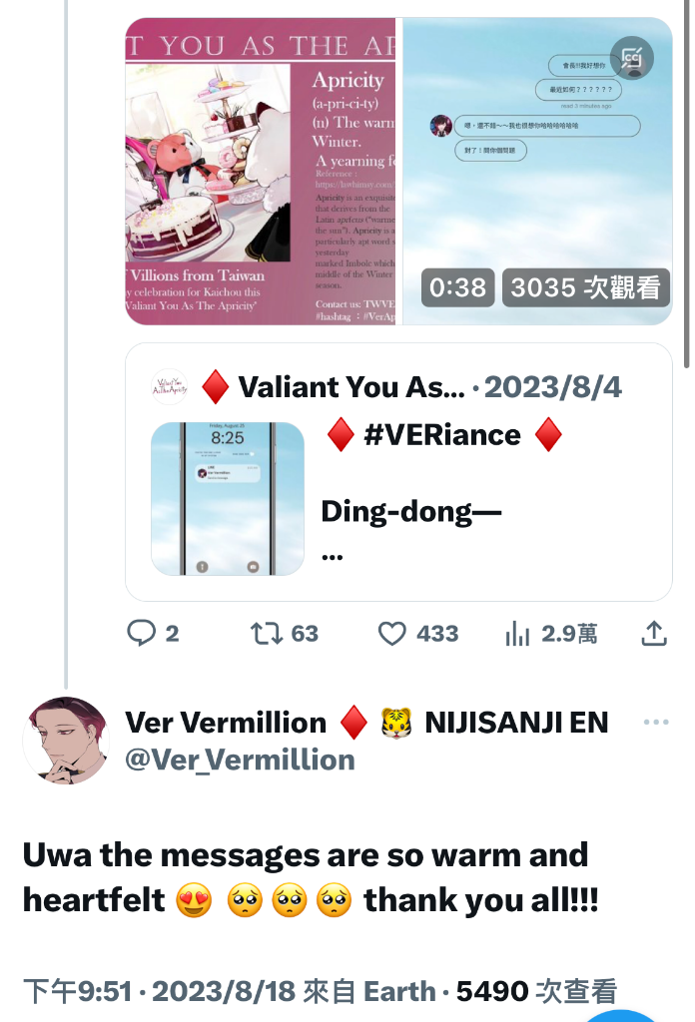The height and width of the screenshot is (1022, 695).
Task: Expand the truncated quoted tweet ellipsis
Action: click(x=333, y=557)
